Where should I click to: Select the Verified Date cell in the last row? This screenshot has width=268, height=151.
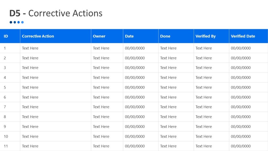(x=241, y=146)
